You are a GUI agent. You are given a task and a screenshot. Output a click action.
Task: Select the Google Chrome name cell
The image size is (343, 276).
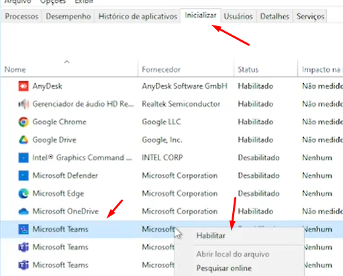point(60,122)
